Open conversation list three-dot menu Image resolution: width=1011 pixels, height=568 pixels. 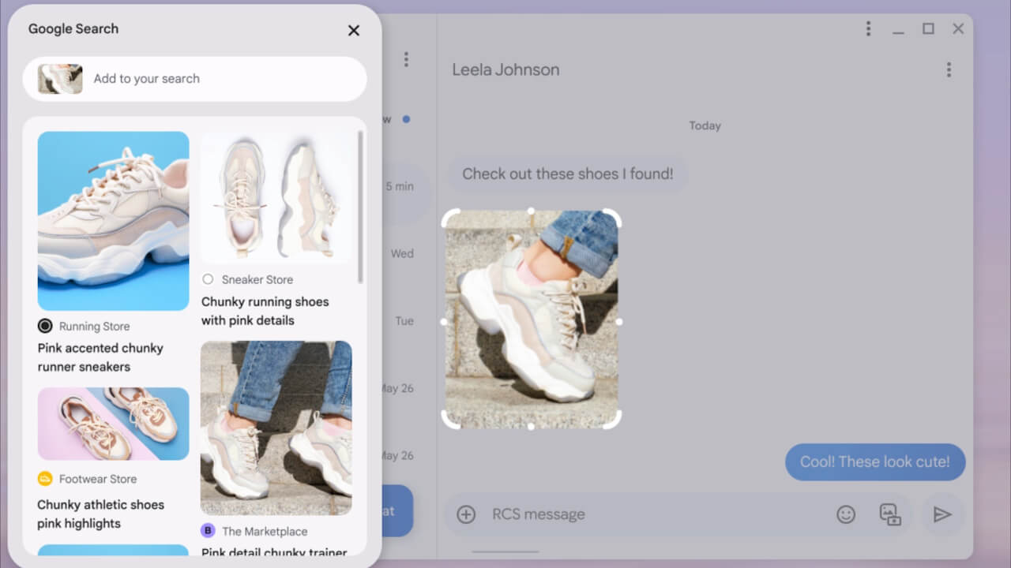[406, 59]
